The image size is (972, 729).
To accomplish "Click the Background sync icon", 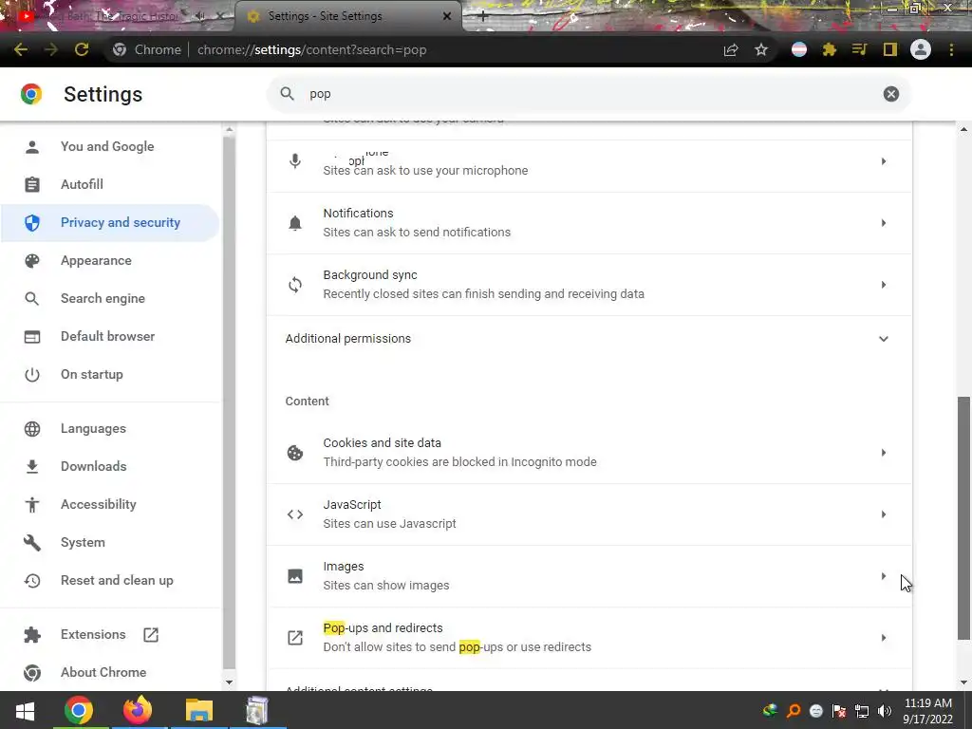I will click(295, 285).
